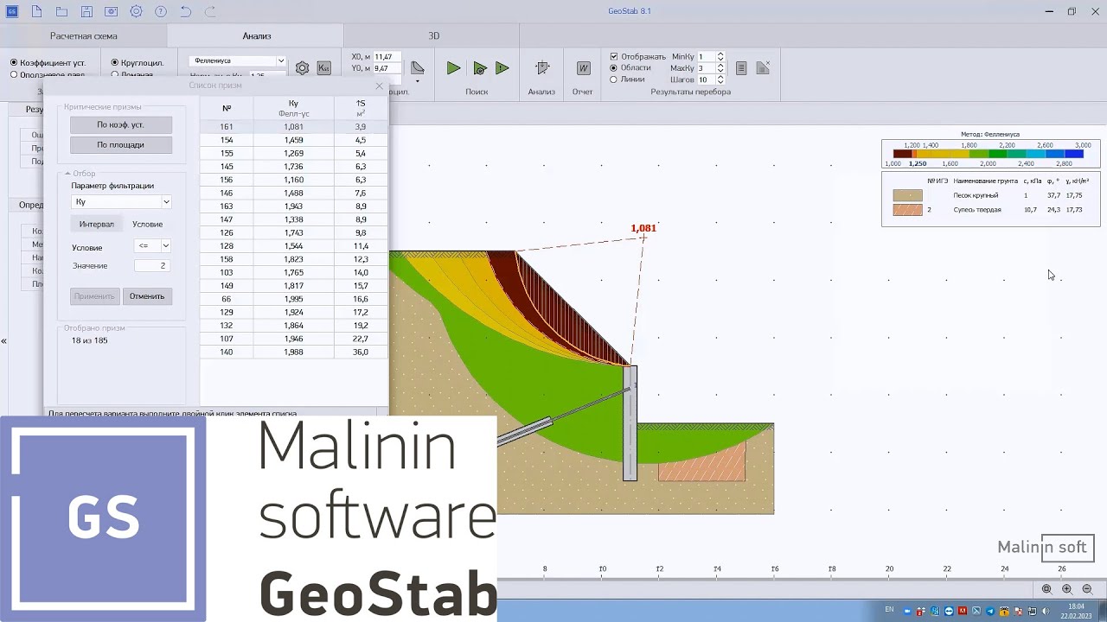Click the Ku button icon in ribbon
Viewport: 1107px width, 622px height.
pos(324,68)
